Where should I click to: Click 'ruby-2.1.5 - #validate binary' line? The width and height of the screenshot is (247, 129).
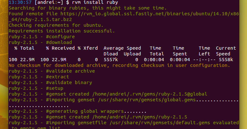(50, 82)
